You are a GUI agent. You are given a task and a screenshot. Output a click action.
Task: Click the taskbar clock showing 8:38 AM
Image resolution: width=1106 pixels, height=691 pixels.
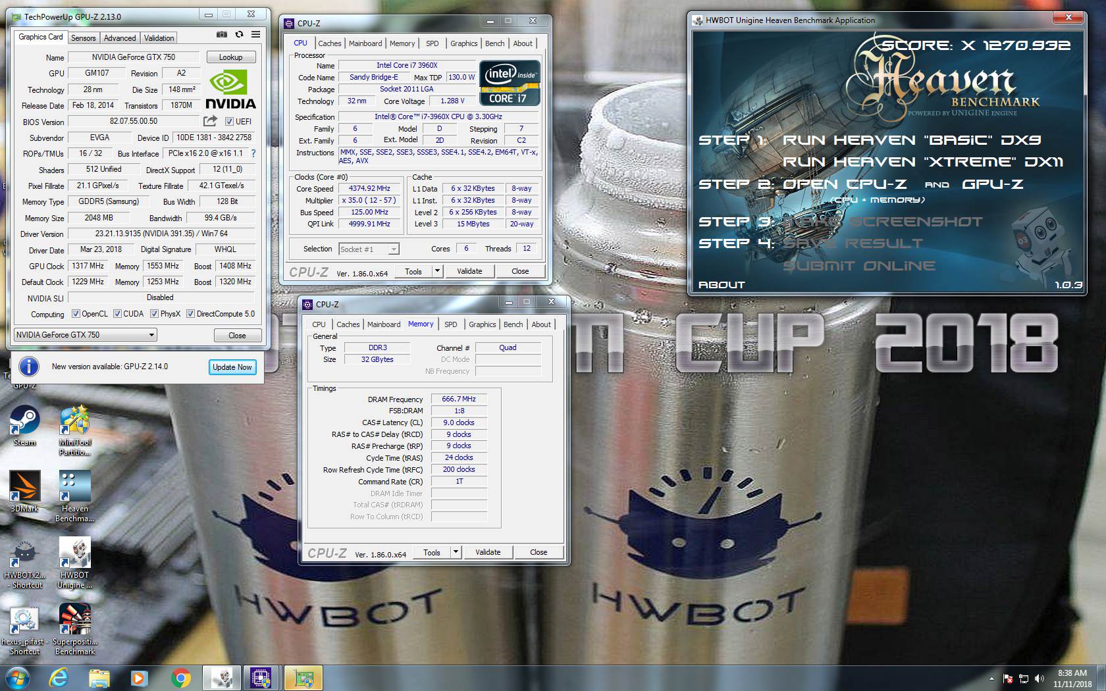click(1072, 678)
